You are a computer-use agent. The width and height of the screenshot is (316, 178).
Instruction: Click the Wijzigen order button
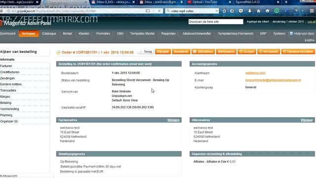(163, 51)
